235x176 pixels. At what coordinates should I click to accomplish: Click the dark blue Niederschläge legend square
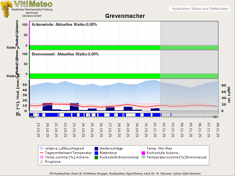pos(97,148)
